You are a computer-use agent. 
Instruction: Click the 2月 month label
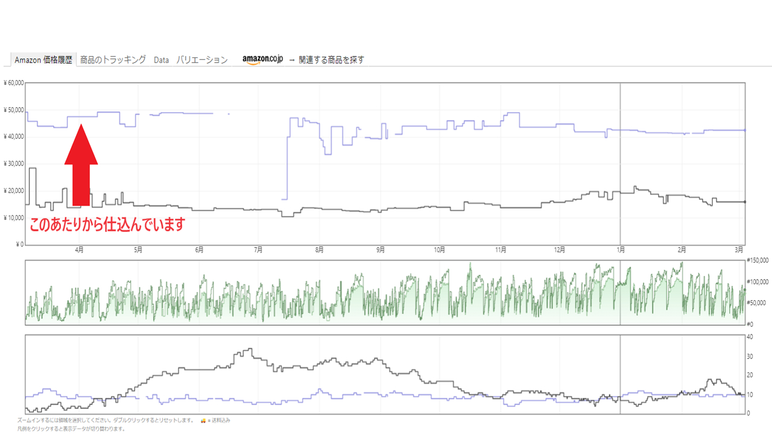tap(682, 250)
